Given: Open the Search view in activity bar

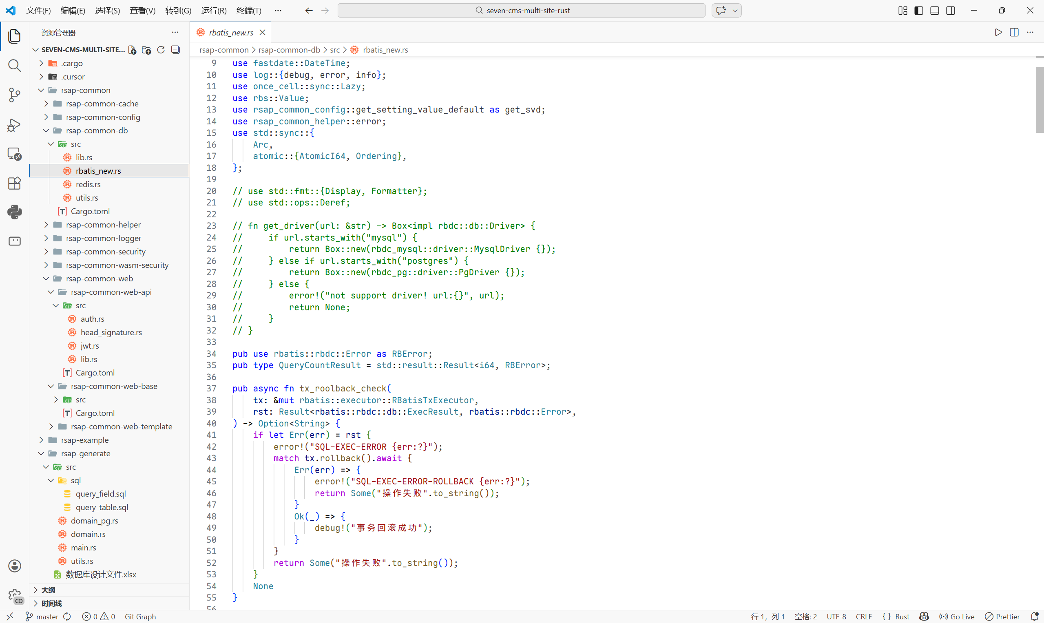Looking at the screenshot, I should [14, 66].
